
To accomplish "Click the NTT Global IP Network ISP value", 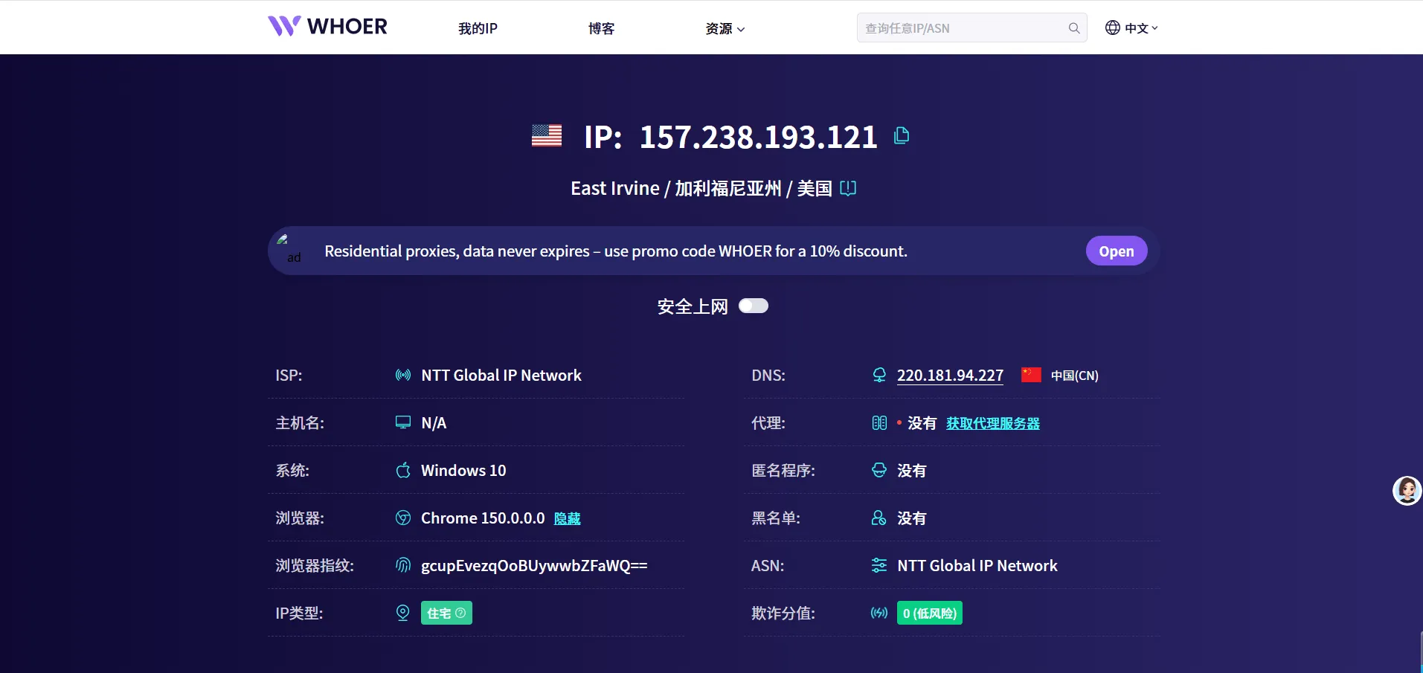I will point(501,376).
